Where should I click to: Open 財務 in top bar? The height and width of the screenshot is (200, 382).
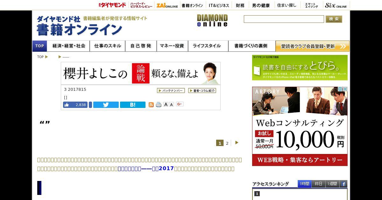[x=240, y=5]
